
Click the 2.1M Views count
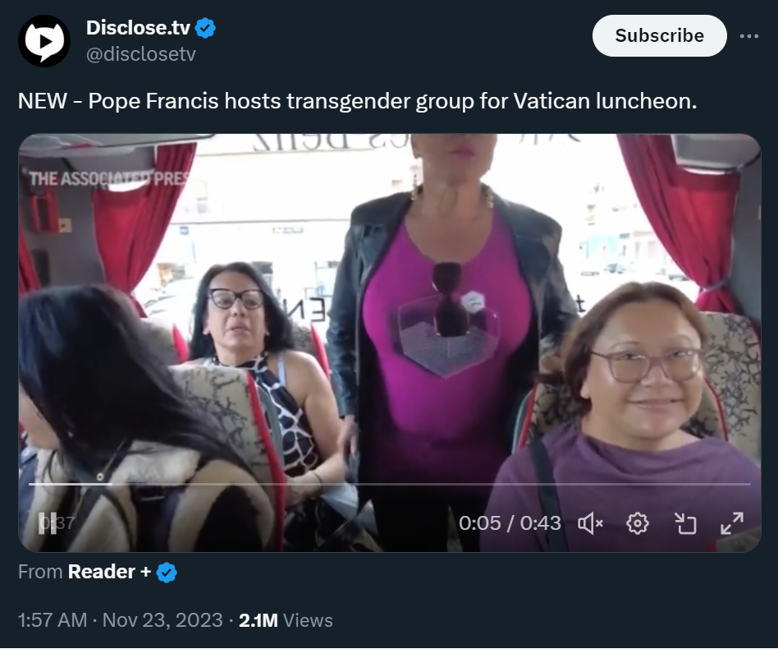[x=286, y=620]
